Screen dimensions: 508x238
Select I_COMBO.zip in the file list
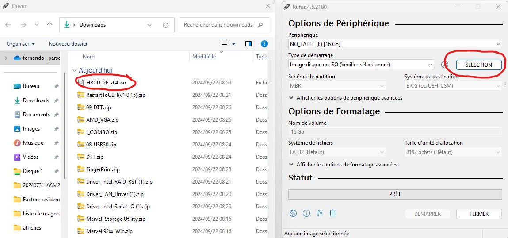102,132
